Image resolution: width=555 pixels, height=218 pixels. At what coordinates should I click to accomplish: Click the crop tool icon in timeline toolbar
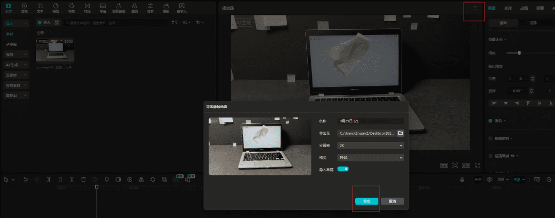tap(164, 179)
